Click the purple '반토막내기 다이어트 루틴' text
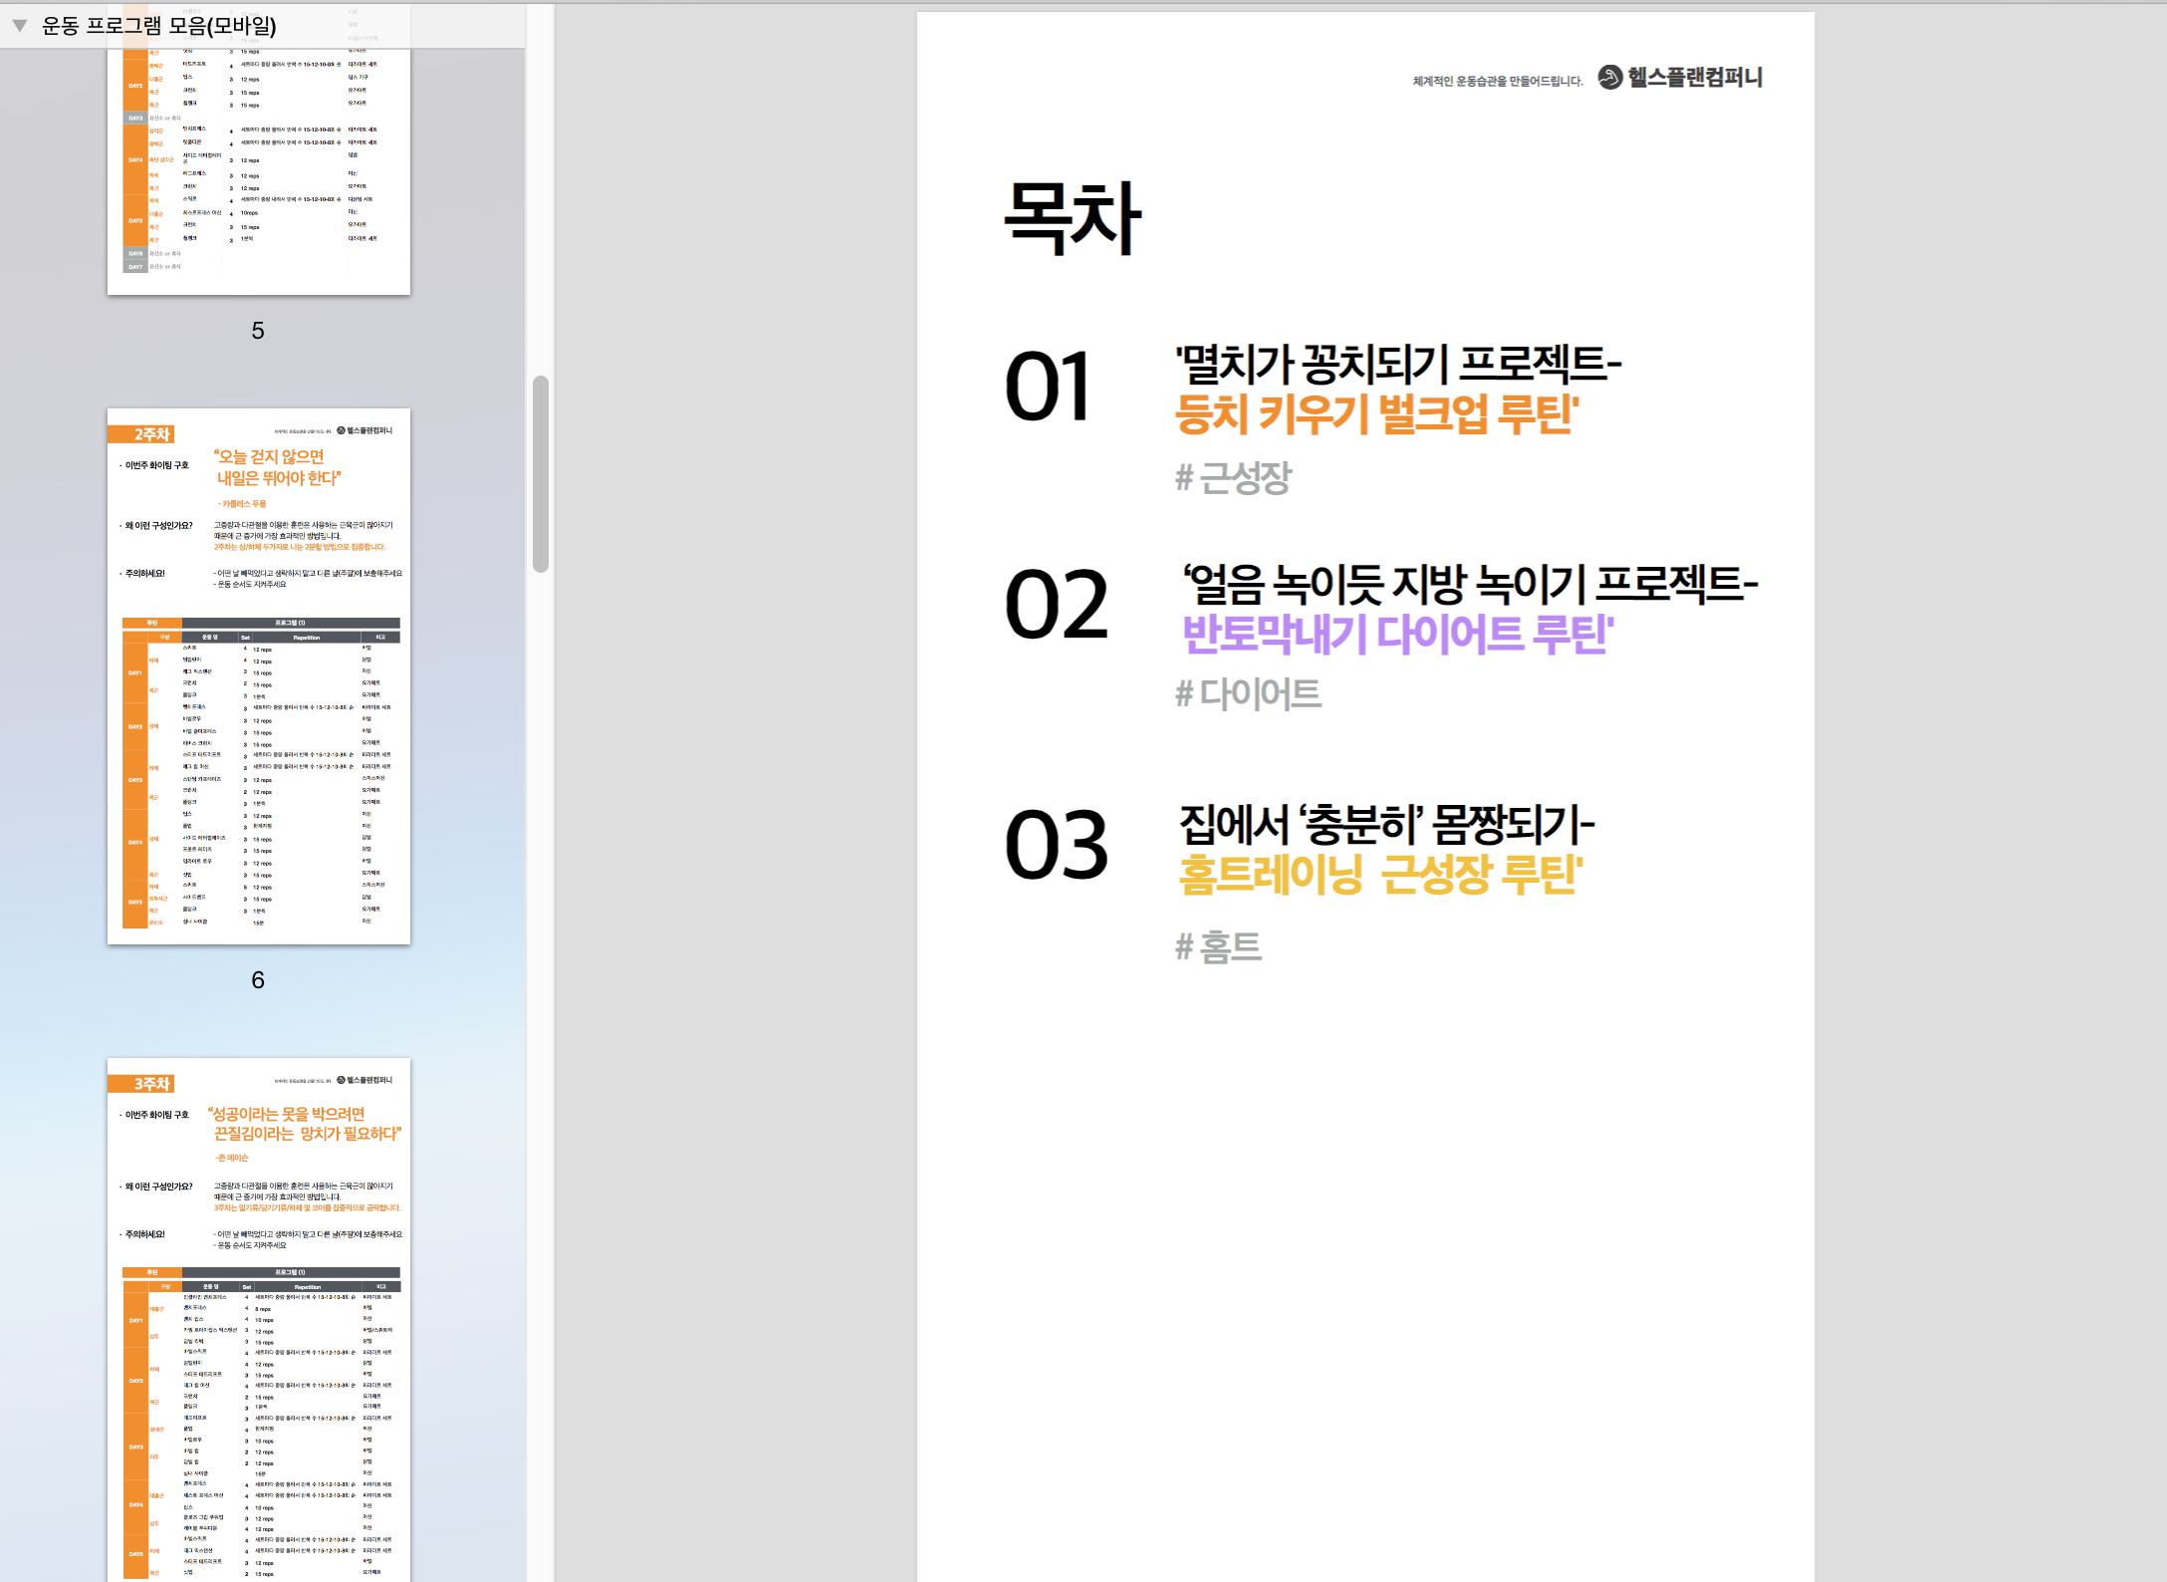This screenshot has height=1582, width=2167. tap(1397, 634)
